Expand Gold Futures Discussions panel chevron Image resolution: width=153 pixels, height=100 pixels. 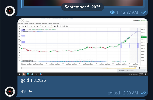coord(145,71)
